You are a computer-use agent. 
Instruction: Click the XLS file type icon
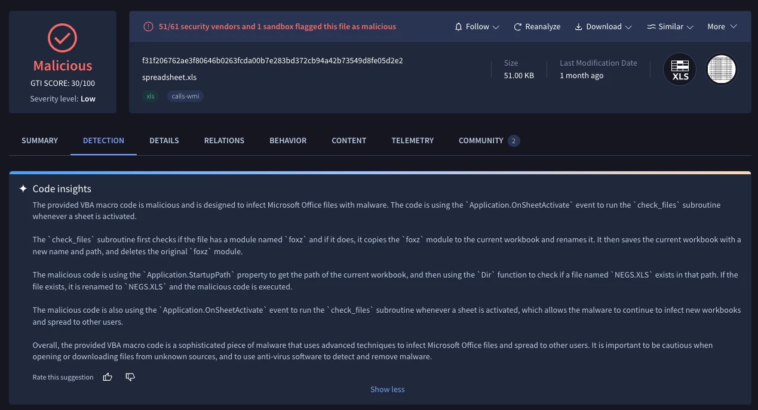pos(680,70)
